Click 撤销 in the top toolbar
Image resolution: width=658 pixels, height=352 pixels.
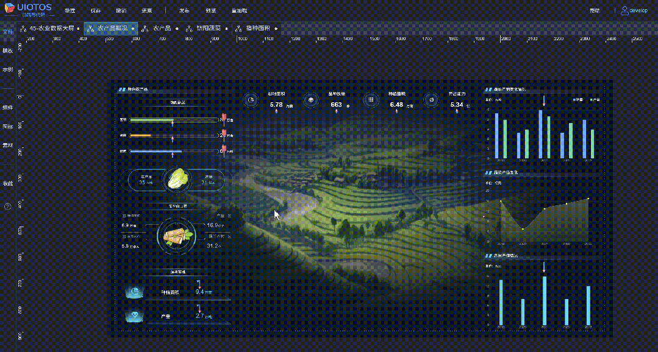pyautogui.click(x=121, y=10)
